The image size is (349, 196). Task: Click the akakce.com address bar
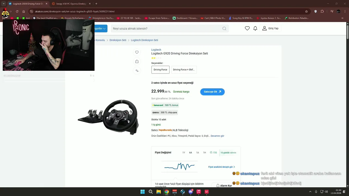pyautogui.click(x=169, y=11)
